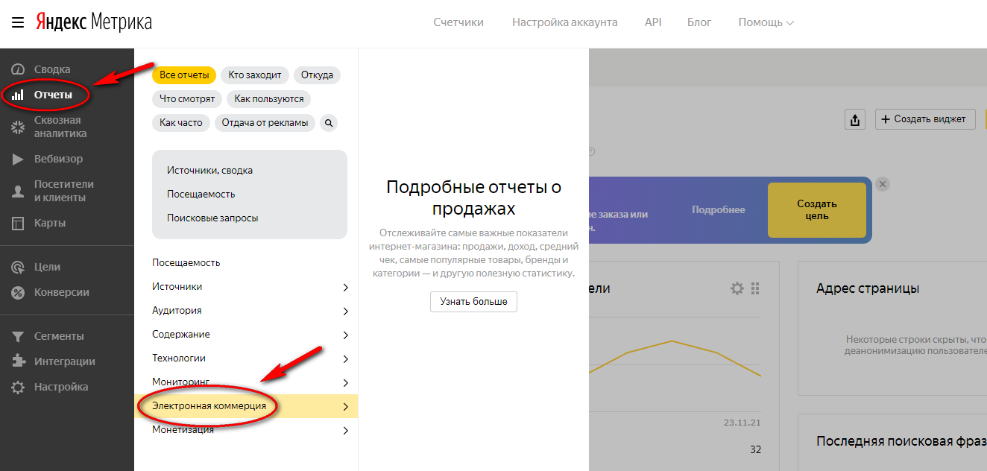
Task: Click the Отчеты bar chart icon
Action: coord(18,95)
